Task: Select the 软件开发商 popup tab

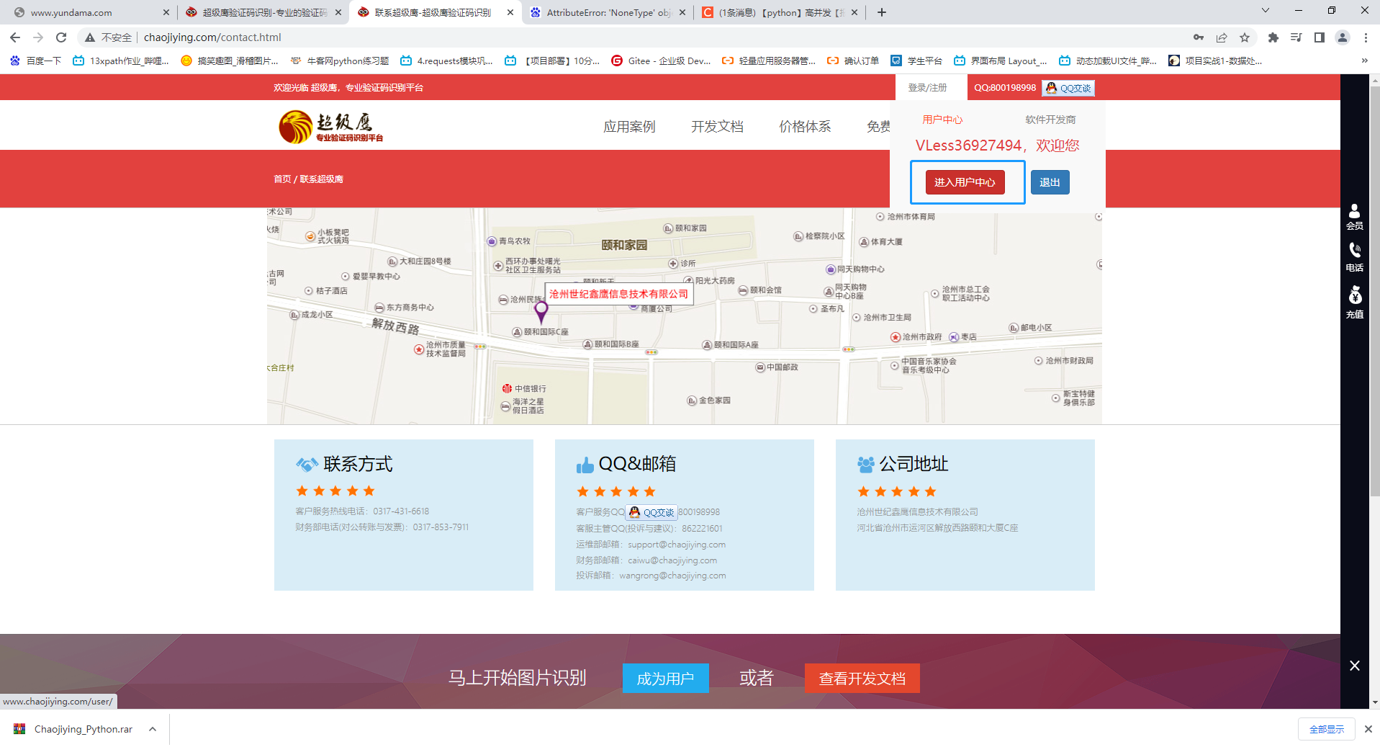Action: point(1050,120)
